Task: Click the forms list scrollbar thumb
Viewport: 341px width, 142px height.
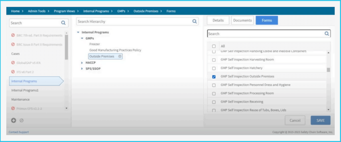Action: coord(328,70)
